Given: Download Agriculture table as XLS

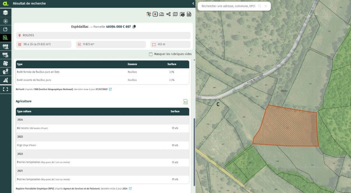Looking at the screenshot, I should coord(185,102).
